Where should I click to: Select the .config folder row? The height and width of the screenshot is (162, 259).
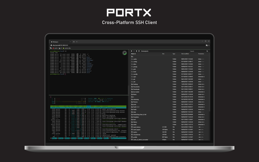[x=170, y=62]
